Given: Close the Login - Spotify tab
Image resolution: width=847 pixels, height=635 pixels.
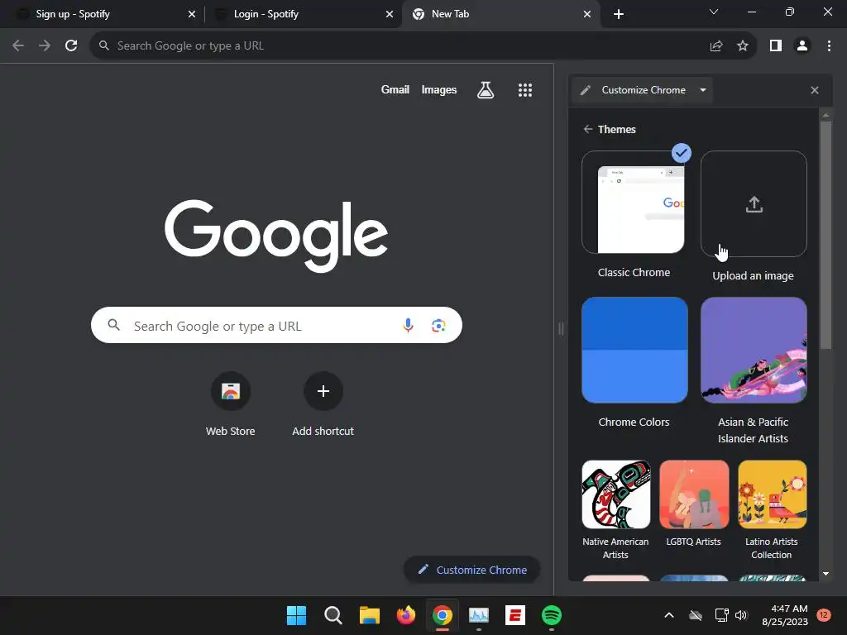Looking at the screenshot, I should [x=390, y=14].
